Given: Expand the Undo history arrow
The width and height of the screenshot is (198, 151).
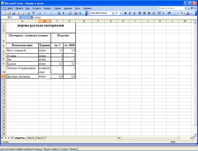Looking at the screenshot, I should tap(48, 13).
